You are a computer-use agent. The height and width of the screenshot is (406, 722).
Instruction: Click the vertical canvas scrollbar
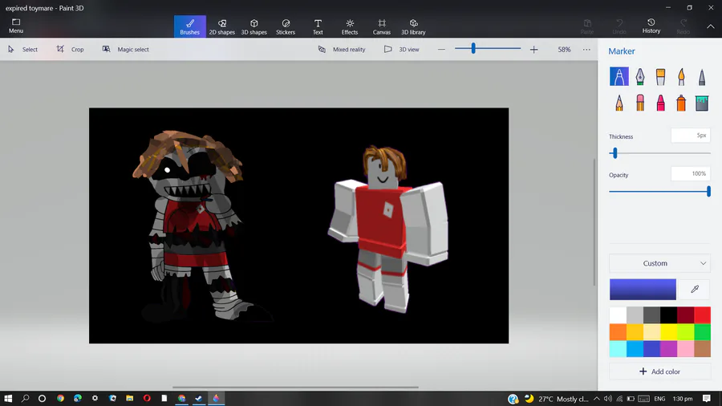coord(594,221)
